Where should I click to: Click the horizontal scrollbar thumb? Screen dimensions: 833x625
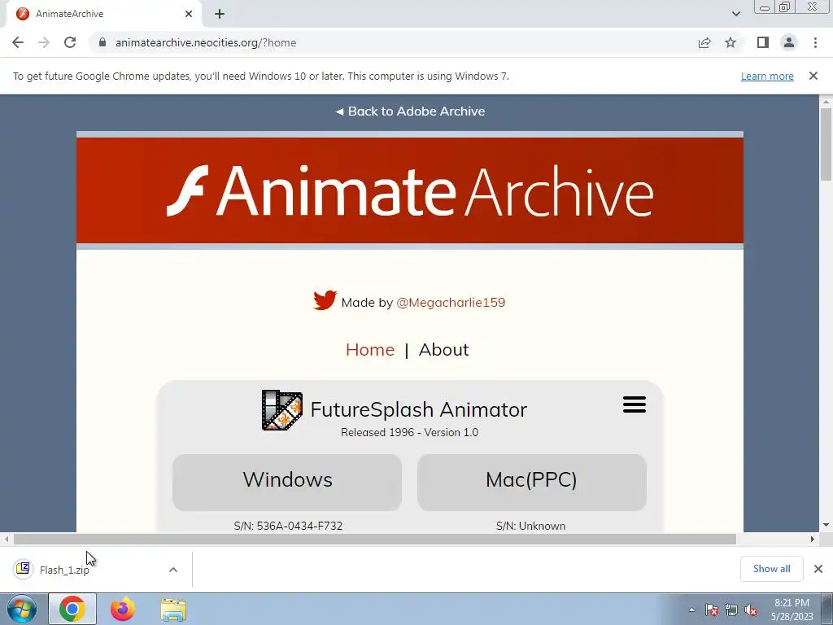pos(374,540)
